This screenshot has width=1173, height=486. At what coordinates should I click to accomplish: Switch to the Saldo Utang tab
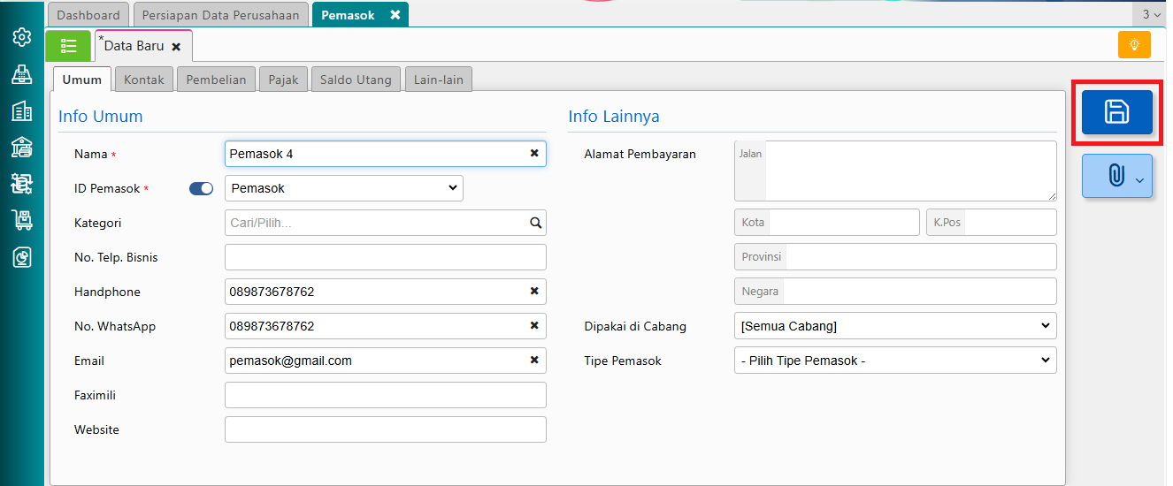point(356,80)
